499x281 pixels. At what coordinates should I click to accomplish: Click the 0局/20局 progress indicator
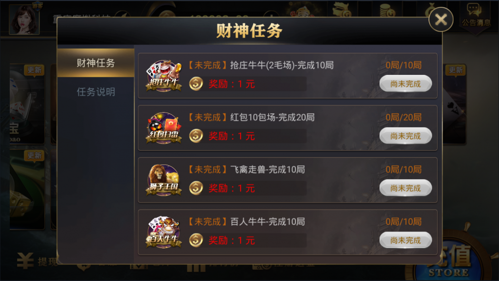[x=403, y=118]
